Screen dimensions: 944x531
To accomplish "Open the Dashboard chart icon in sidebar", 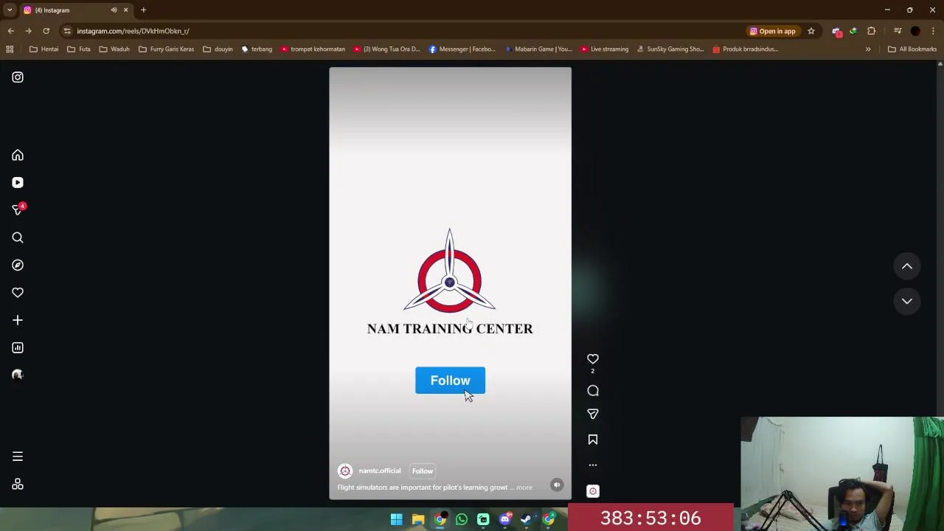I will pos(18,347).
